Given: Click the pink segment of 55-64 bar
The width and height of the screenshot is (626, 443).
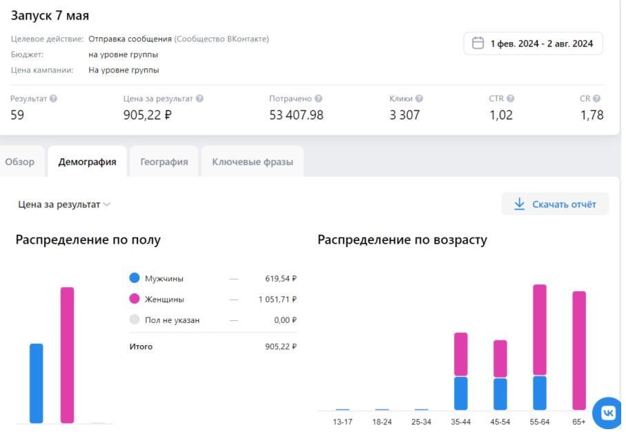Looking at the screenshot, I should pos(540,329).
